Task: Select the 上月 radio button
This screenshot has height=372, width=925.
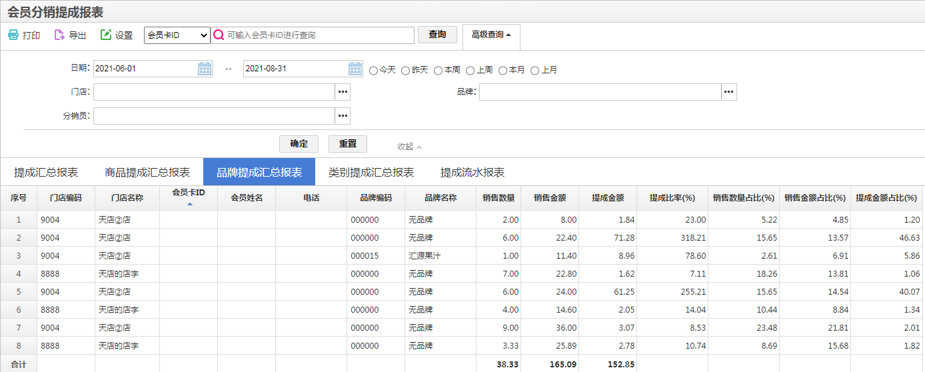Action: [x=534, y=70]
